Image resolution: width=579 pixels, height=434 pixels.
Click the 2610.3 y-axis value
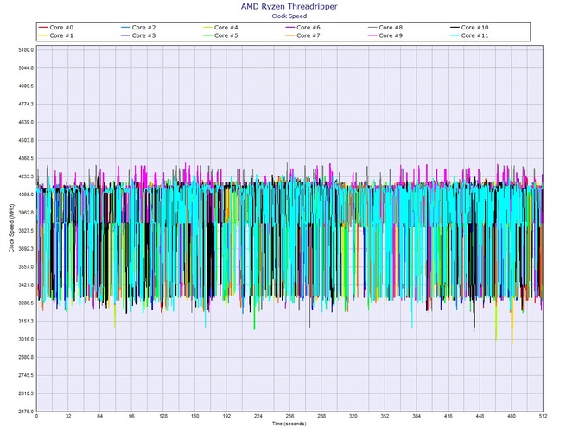point(26,393)
